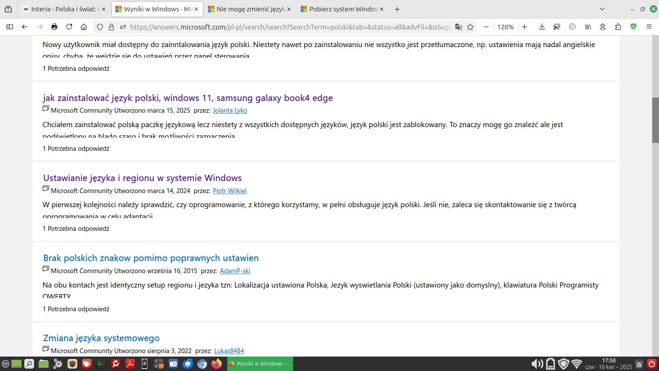Click the page vertical scrollbar thumb

[655, 120]
